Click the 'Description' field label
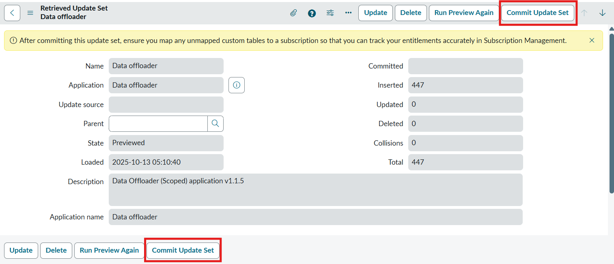This screenshot has height=264, width=614. click(86, 182)
